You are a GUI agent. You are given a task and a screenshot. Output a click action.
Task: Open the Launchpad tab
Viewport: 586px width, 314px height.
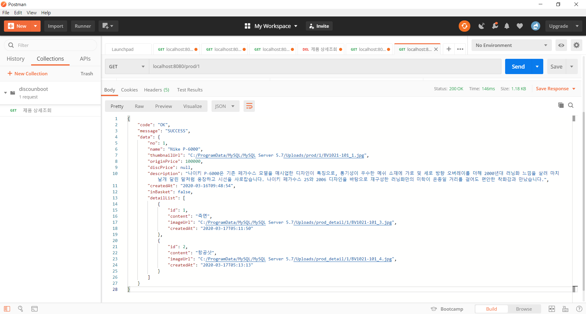coord(128,49)
